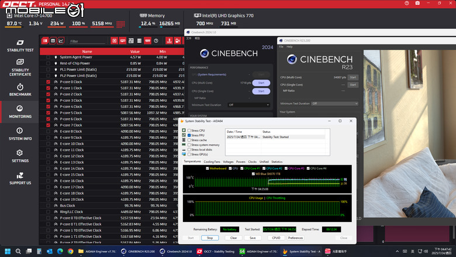The image size is (456, 257).
Task: Click the memory module icon in OCCT toolbar
Action: click(x=148, y=41)
